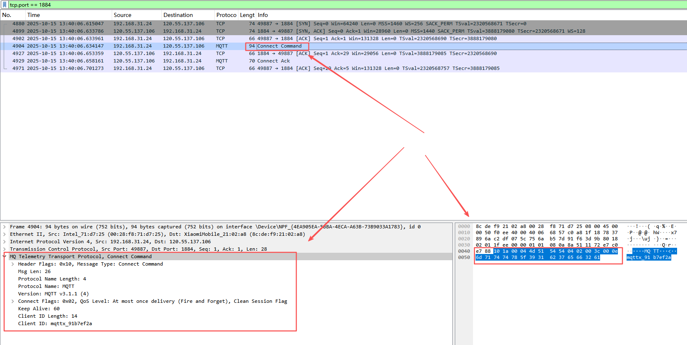Select the Keep Alive: 60 field

coord(39,309)
